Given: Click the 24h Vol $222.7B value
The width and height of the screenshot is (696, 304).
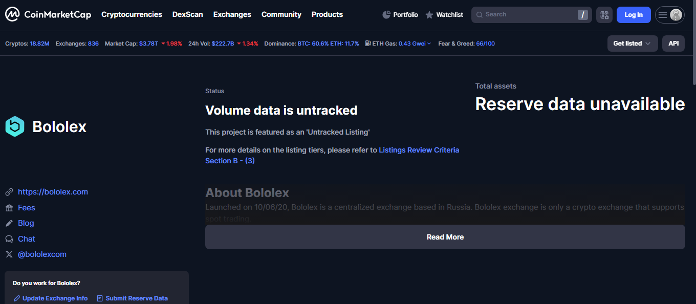Looking at the screenshot, I should [x=223, y=44].
